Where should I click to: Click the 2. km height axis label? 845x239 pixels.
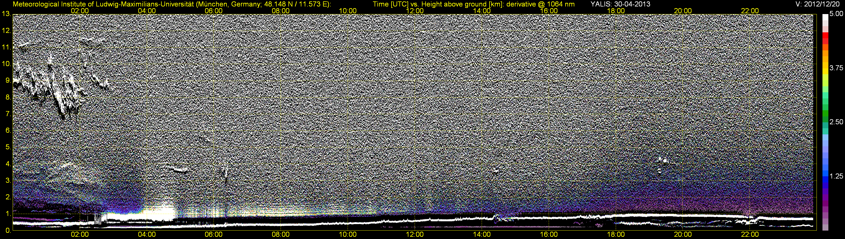click(x=8, y=197)
